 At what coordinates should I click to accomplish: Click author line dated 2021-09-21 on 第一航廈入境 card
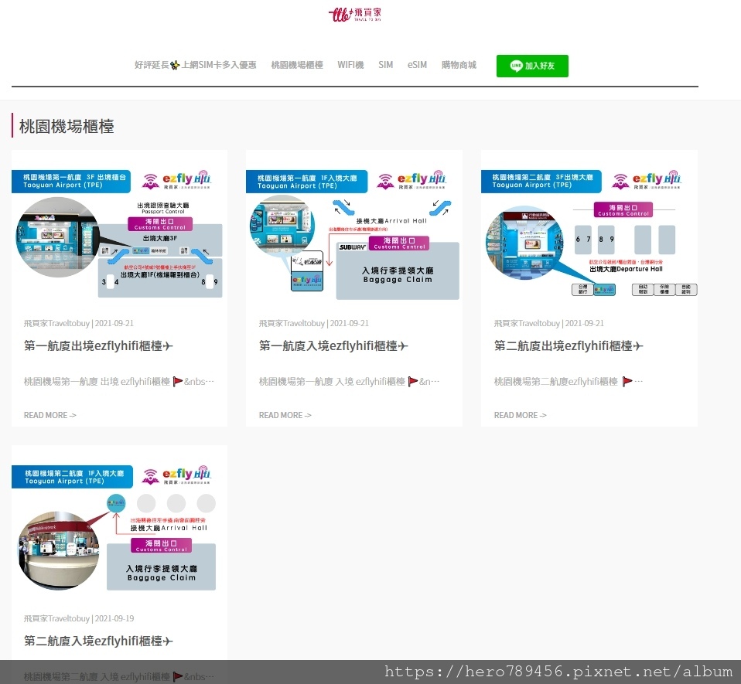click(x=313, y=323)
